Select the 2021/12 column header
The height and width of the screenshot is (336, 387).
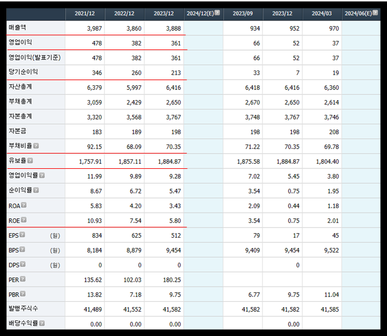(x=85, y=14)
